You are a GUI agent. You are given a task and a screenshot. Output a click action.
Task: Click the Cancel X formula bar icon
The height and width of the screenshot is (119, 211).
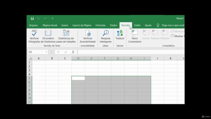click(58, 52)
